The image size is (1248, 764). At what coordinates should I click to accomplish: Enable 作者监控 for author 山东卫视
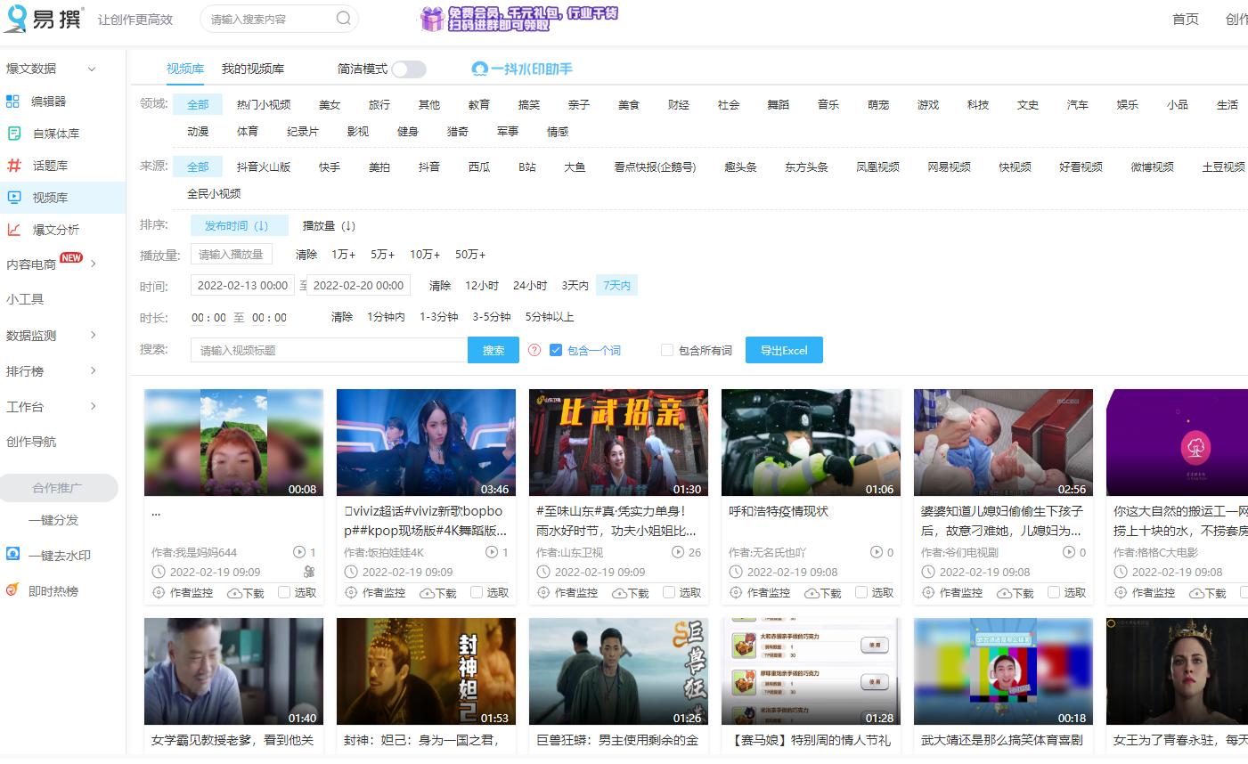coord(568,592)
